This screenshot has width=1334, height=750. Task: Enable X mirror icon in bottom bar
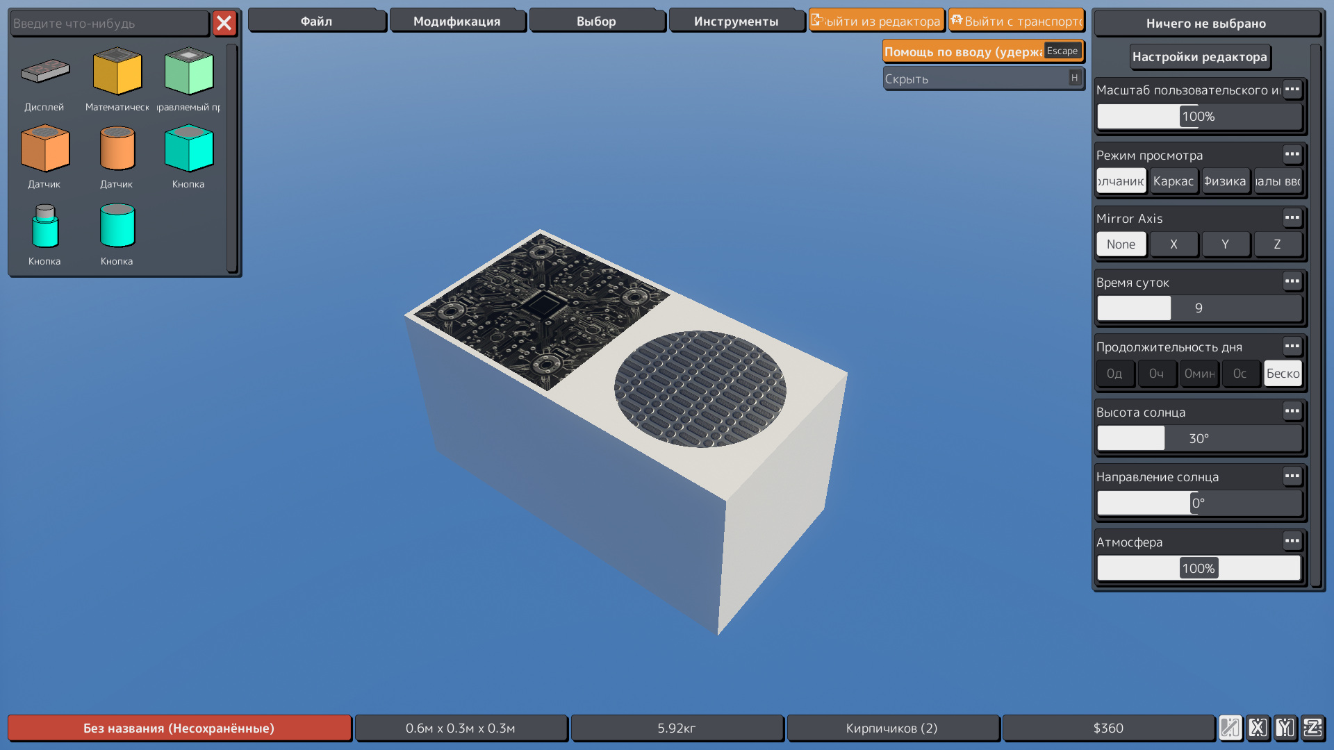(1258, 728)
